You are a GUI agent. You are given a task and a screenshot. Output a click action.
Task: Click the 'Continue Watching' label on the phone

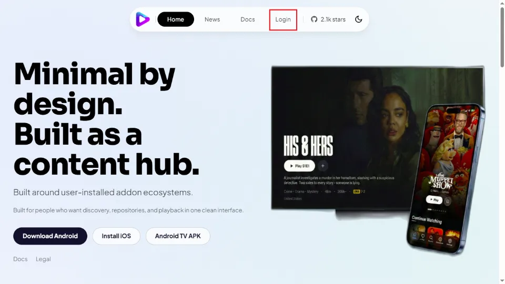click(x=427, y=220)
